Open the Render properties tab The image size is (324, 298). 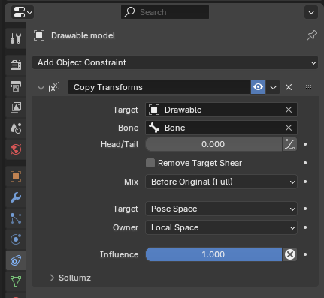point(16,65)
